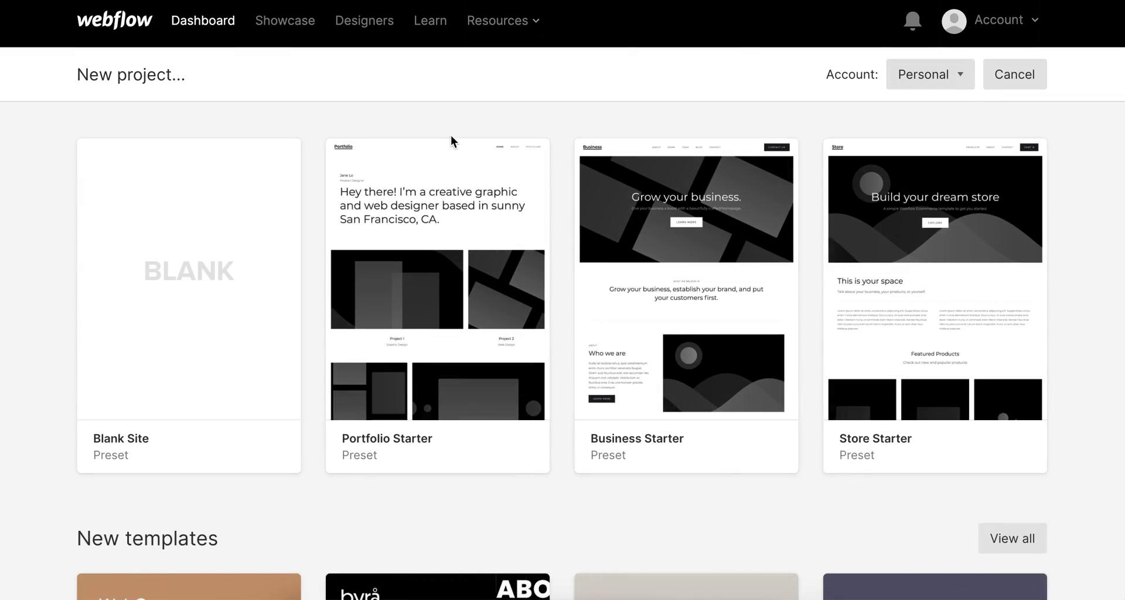Screen dimensions: 1125x600
Task: Click the Webflow logo
Action: tap(114, 20)
